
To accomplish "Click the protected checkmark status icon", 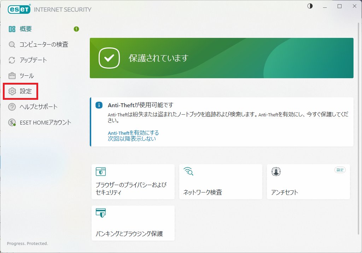I will [109, 58].
